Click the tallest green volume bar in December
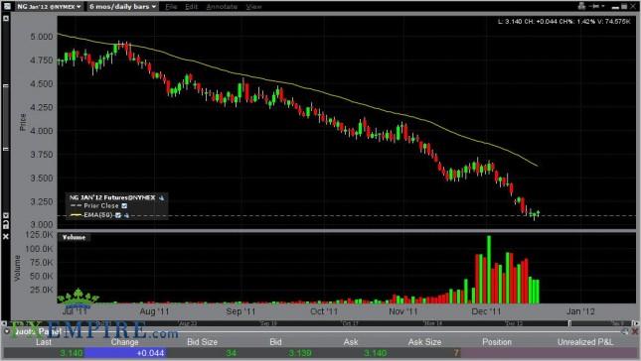This screenshot has width=641, height=361. pos(489,270)
